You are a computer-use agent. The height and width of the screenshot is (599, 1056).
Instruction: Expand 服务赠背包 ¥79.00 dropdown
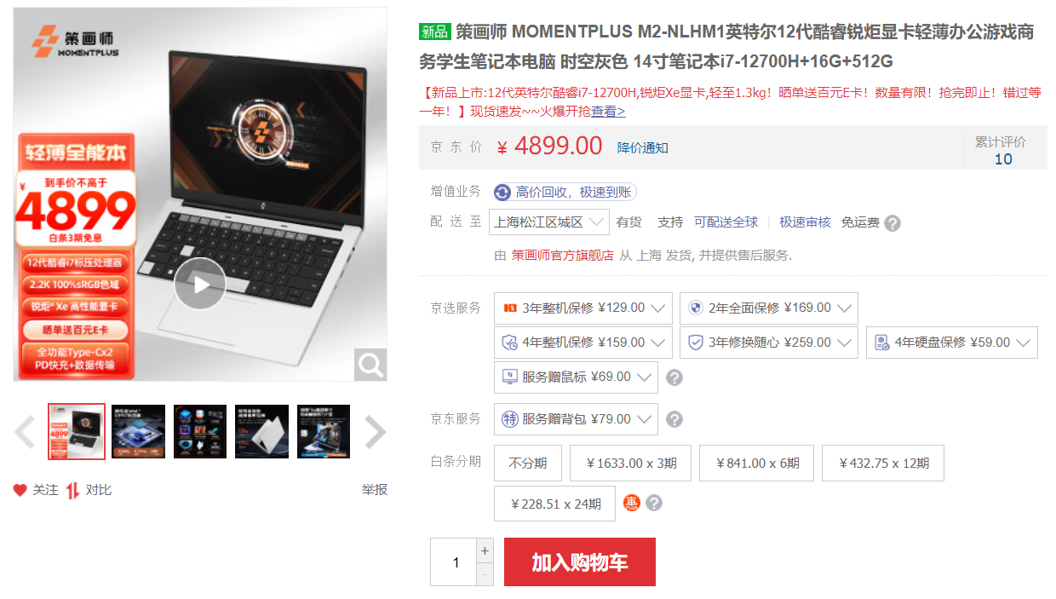[x=576, y=419]
